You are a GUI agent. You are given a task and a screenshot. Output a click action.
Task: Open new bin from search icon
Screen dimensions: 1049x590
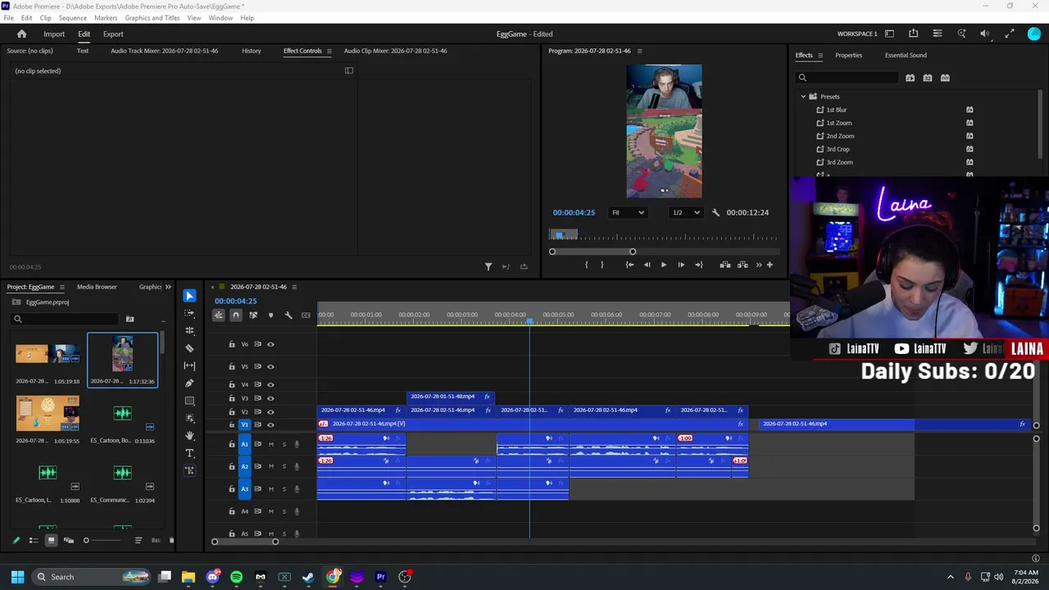(129, 319)
